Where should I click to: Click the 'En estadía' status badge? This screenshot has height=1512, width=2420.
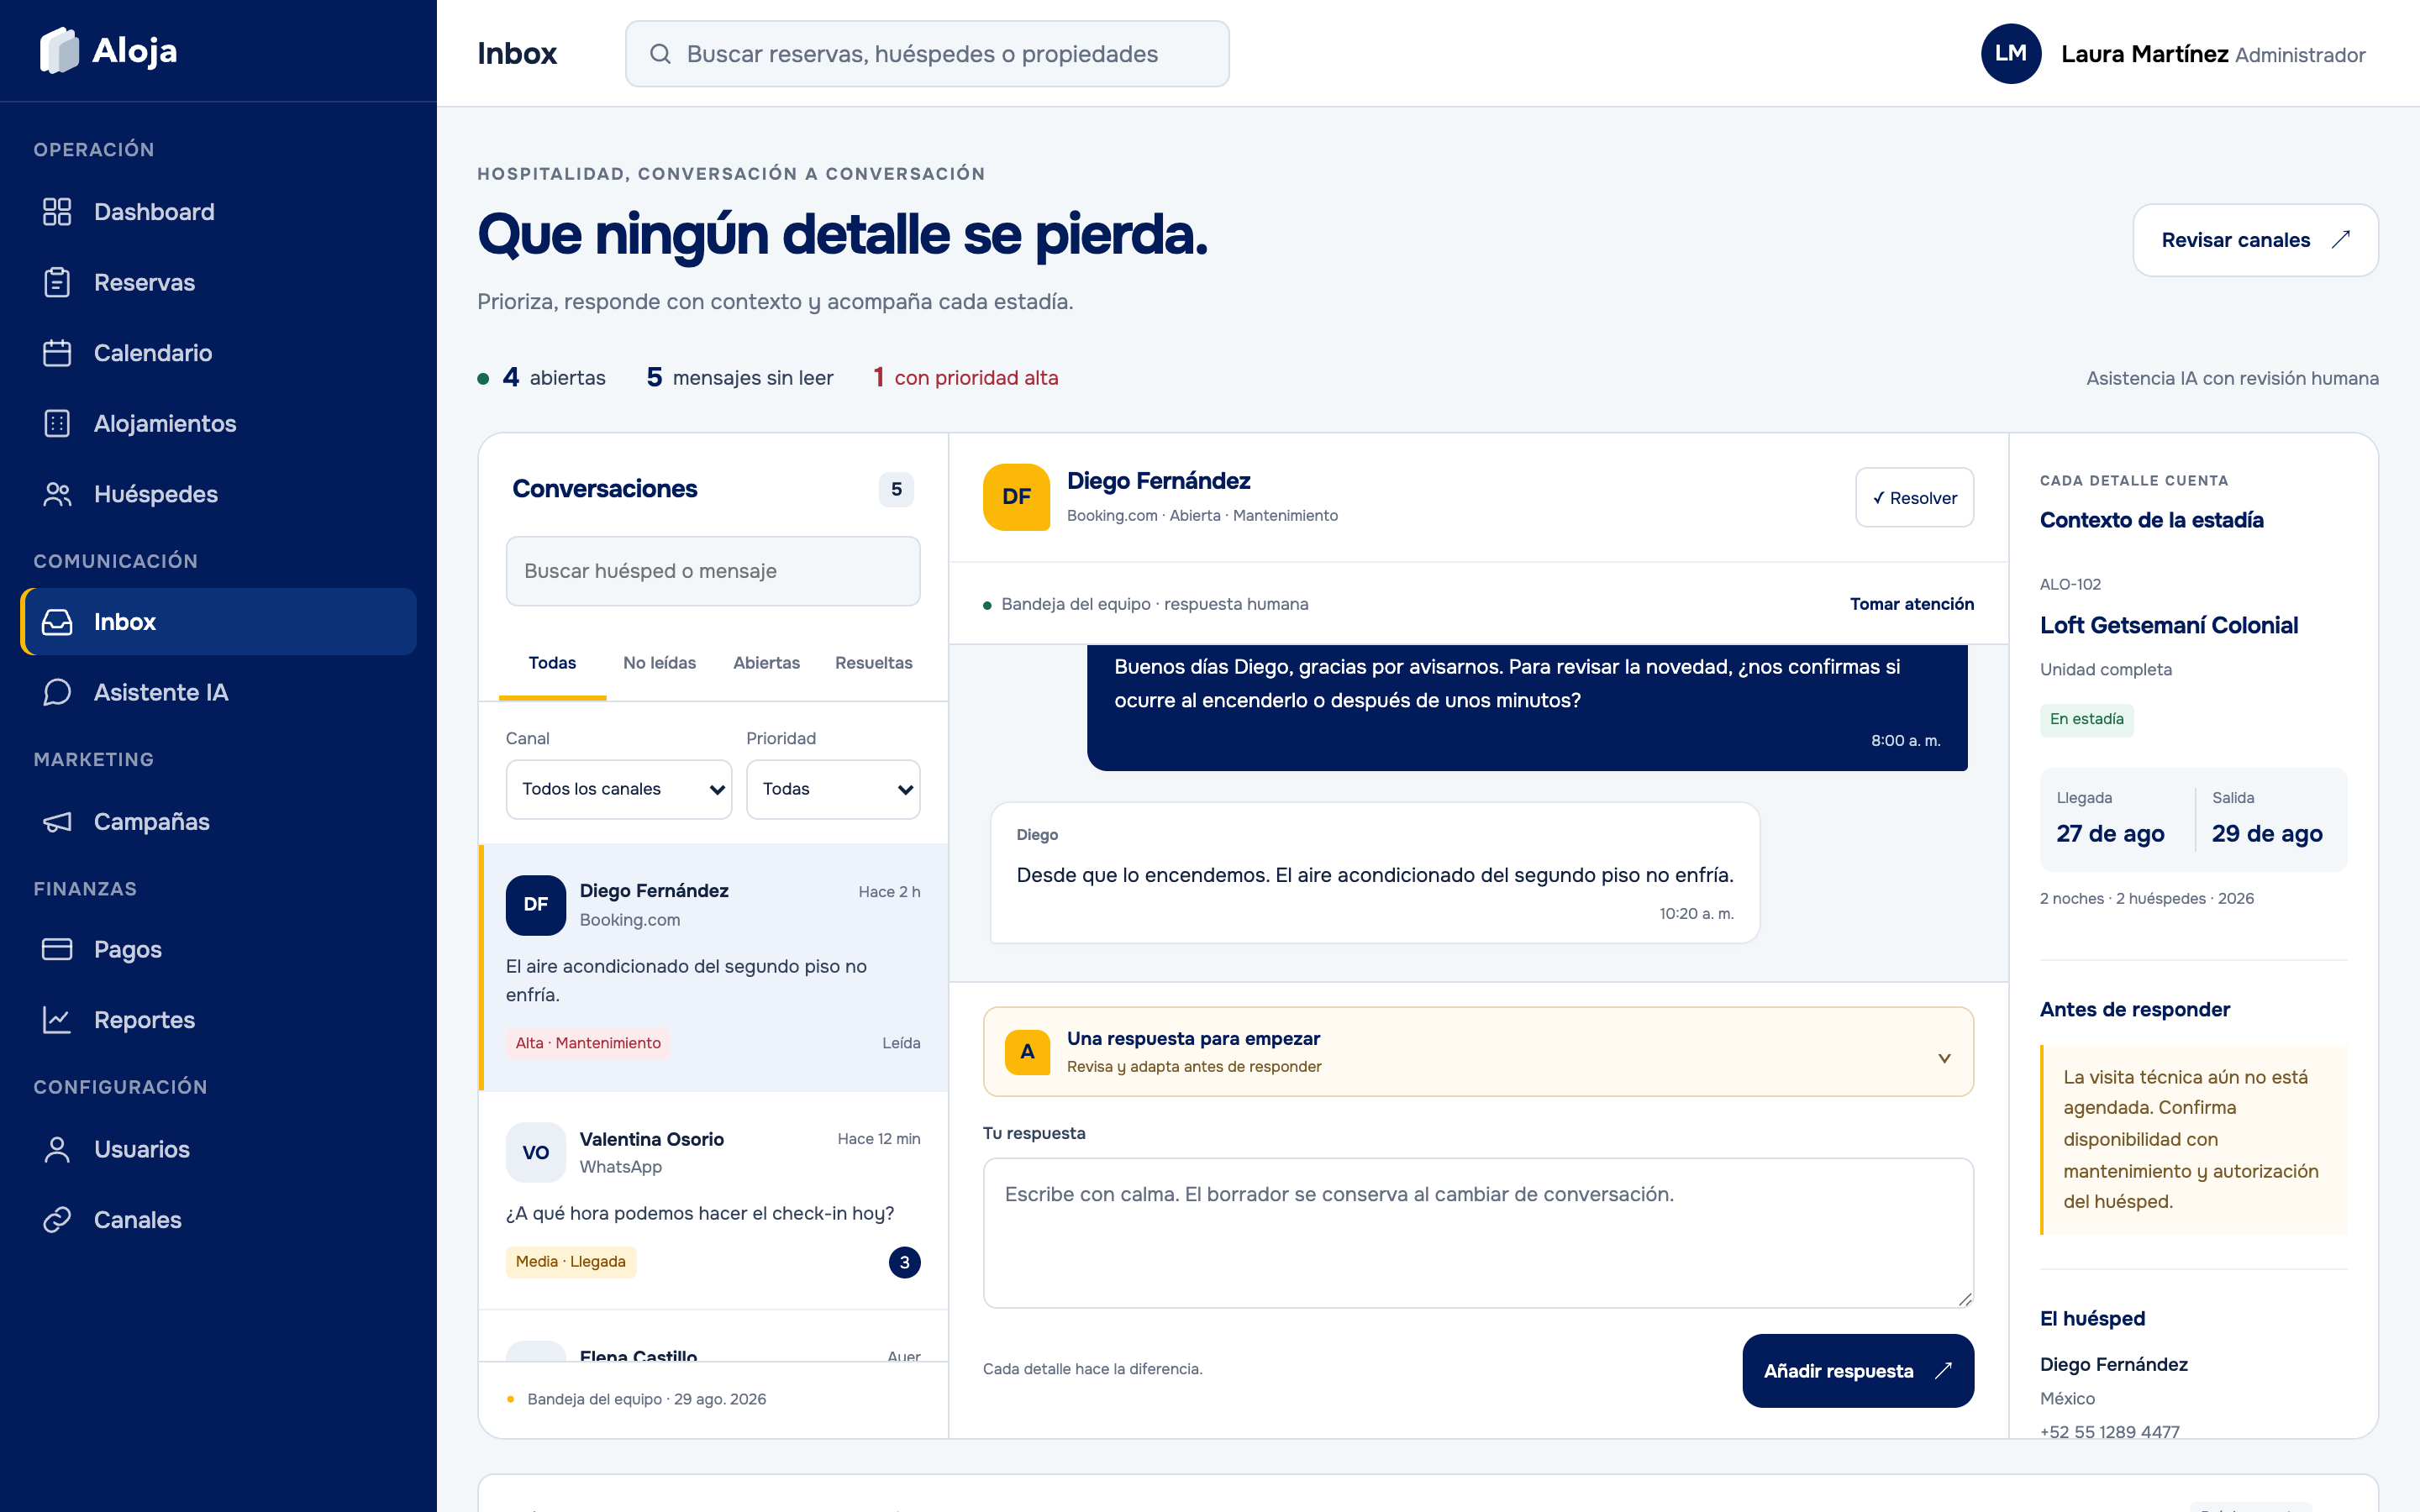[x=2086, y=719]
